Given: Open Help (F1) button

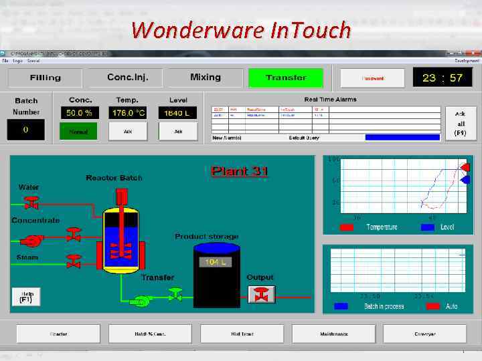Looking at the screenshot, I should point(26,297).
